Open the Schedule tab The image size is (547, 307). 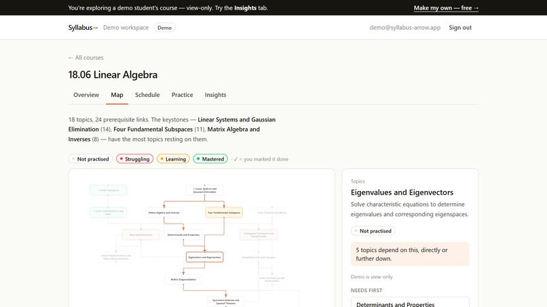tap(147, 95)
